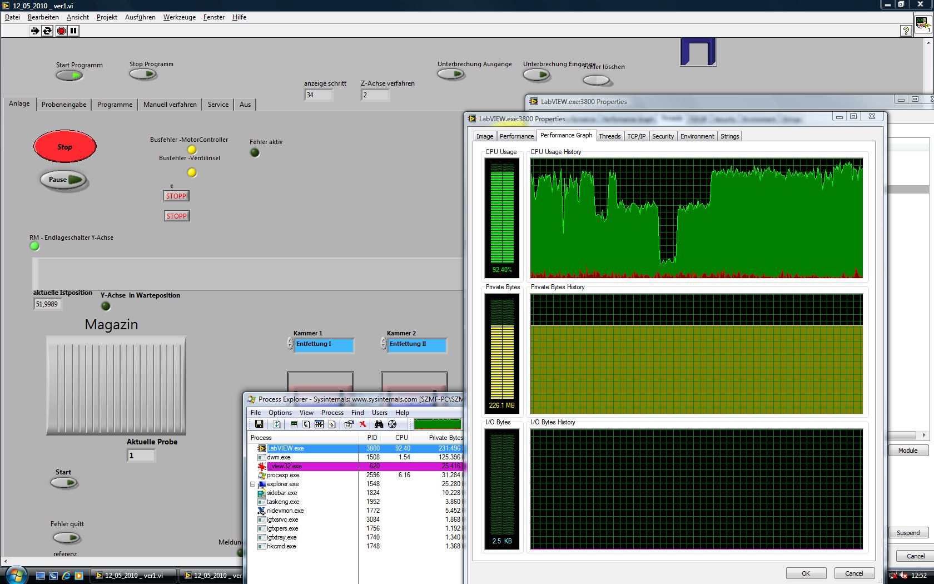Open the Werkzeuge menu

pos(179,17)
